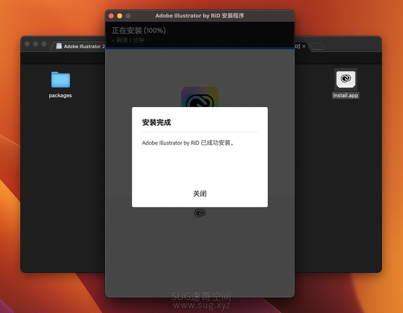Click the Finder window's gray minimize button
The height and width of the screenshot is (313, 403).
[x=36, y=44]
